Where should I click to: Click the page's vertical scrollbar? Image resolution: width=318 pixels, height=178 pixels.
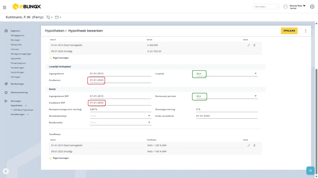316,121
